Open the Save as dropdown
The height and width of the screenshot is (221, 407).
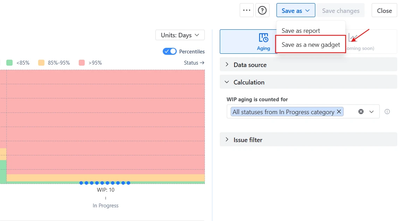click(x=295, y=10)
